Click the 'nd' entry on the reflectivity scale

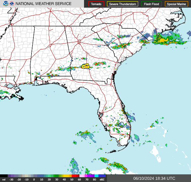click(x=4, y=179)
